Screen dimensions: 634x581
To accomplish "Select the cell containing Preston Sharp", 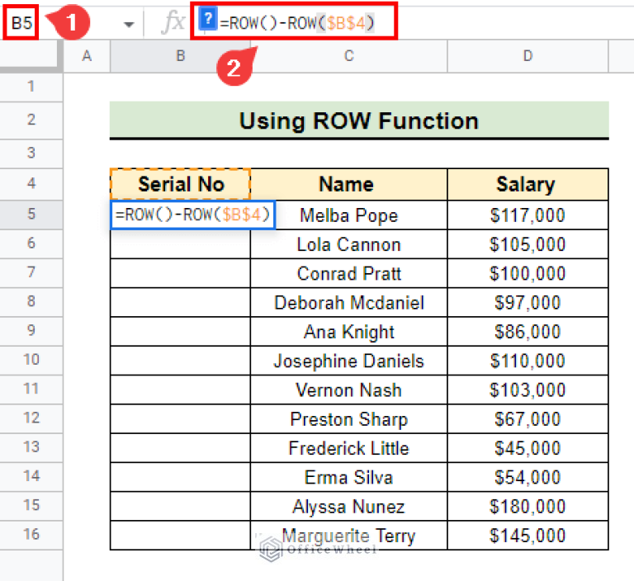I will (348, 419).
